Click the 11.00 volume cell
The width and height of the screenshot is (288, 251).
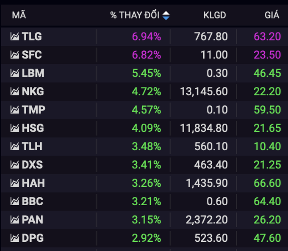click(214, 55)
